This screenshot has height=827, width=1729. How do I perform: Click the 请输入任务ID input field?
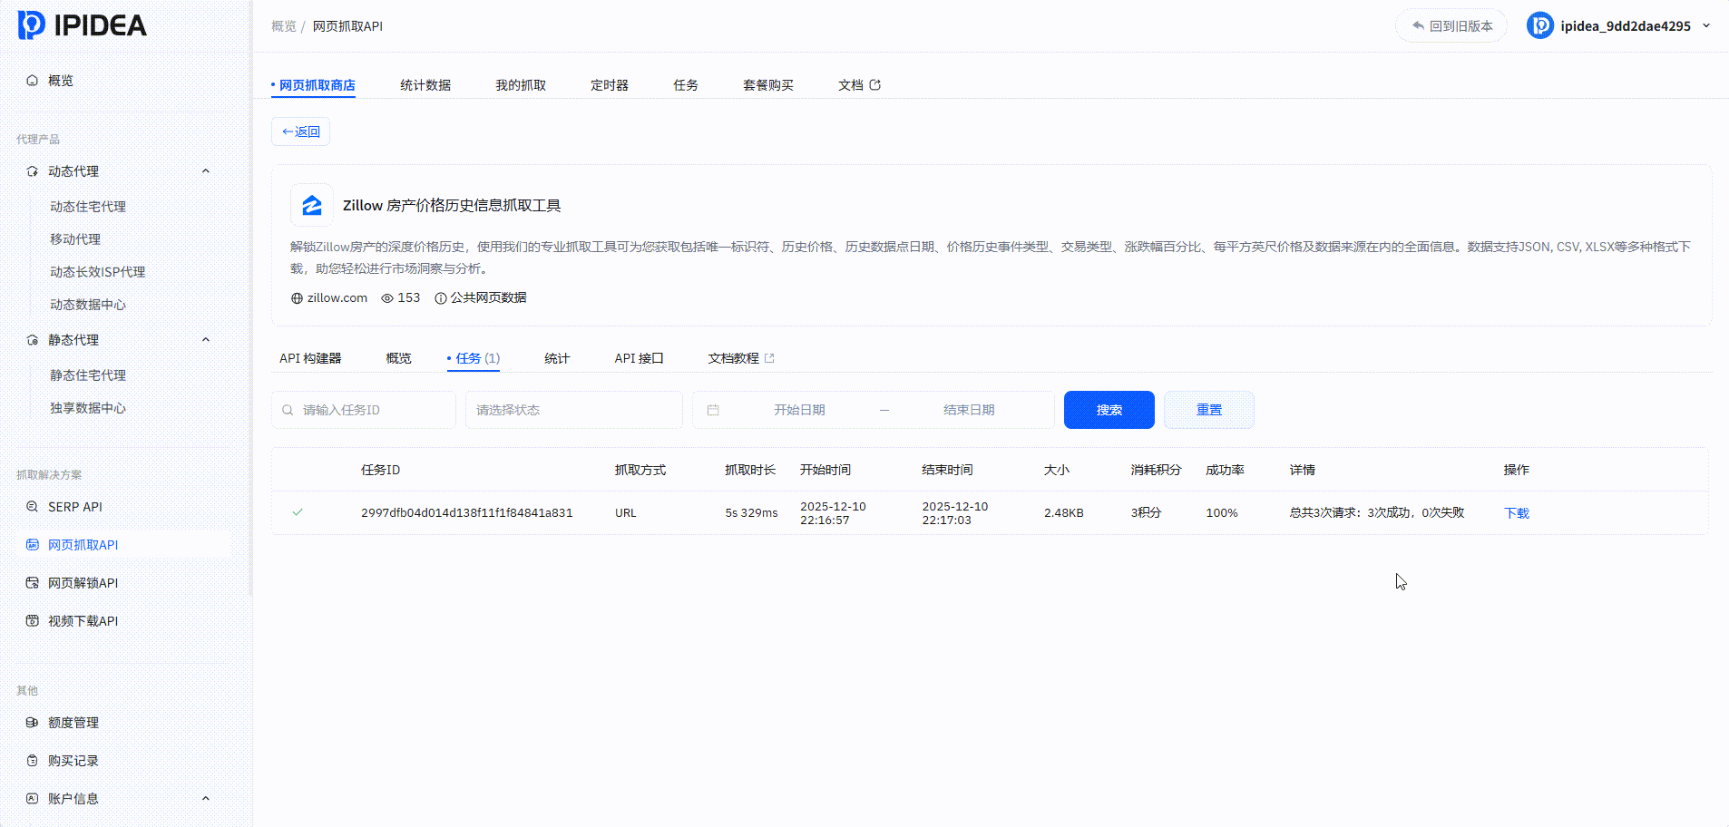click(x=364, y=410)
